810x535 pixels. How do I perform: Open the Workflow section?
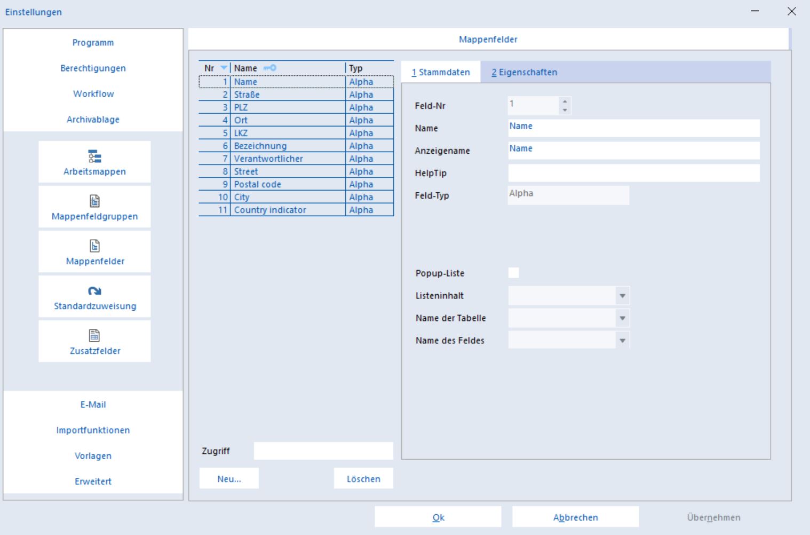tap(93, 94)
